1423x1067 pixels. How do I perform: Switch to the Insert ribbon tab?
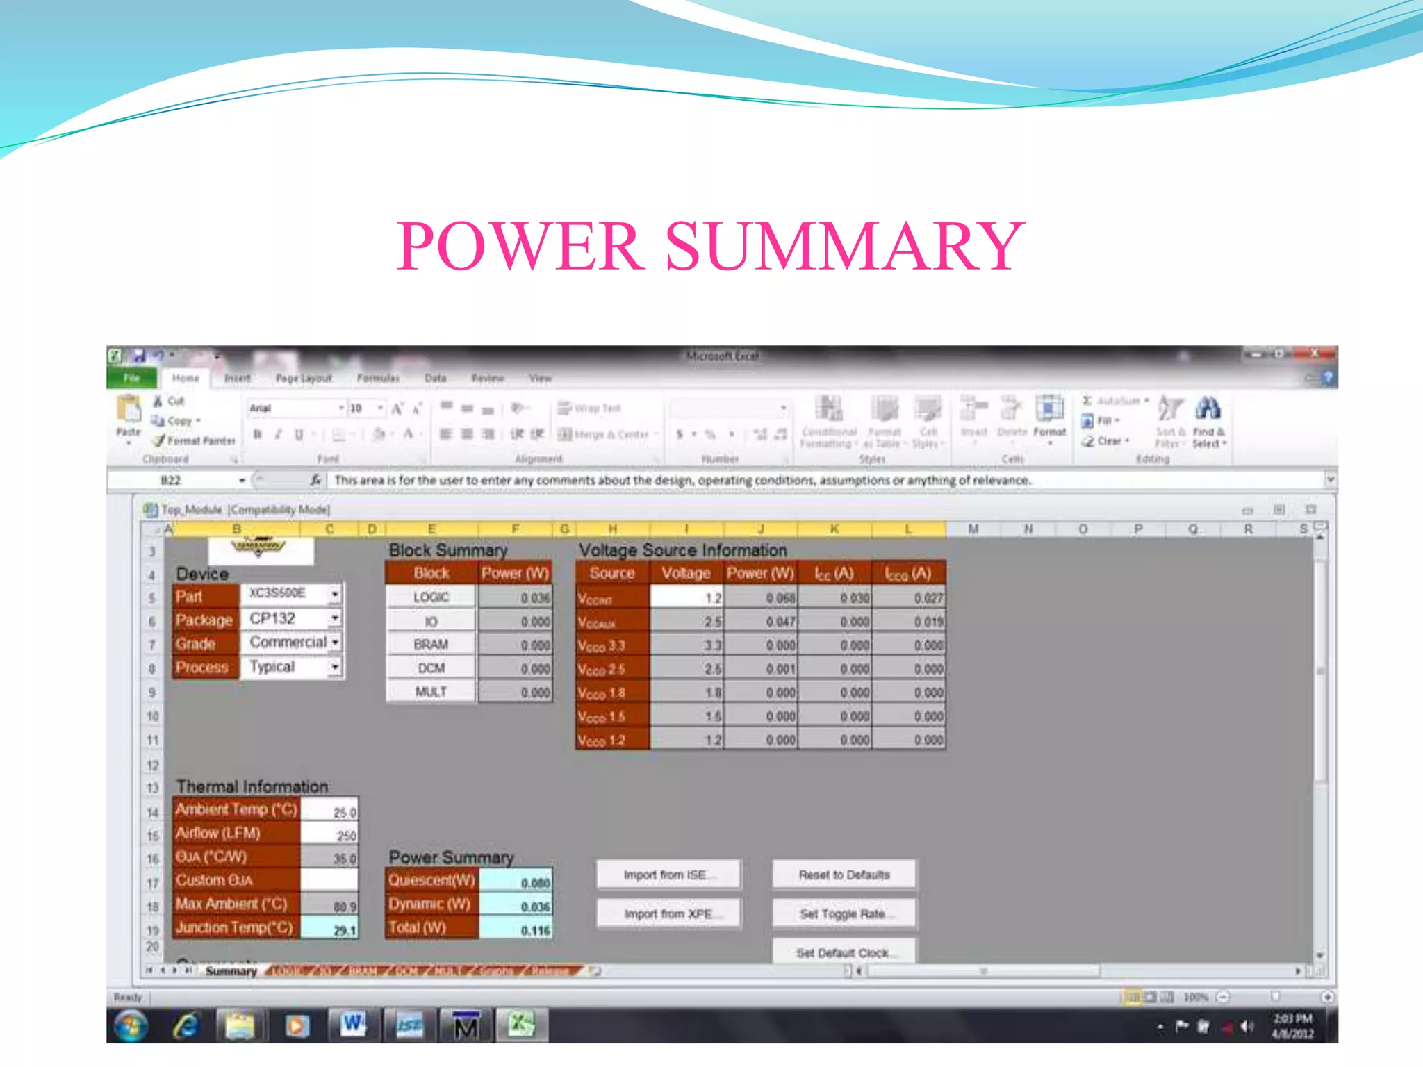click(x=237, y=378)
